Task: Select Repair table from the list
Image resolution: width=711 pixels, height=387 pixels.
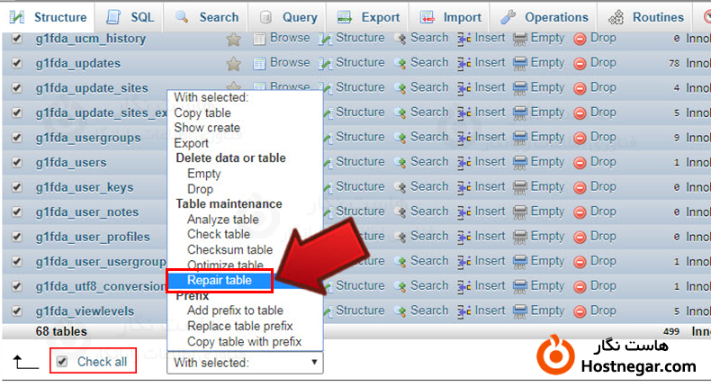Action: 219,281
